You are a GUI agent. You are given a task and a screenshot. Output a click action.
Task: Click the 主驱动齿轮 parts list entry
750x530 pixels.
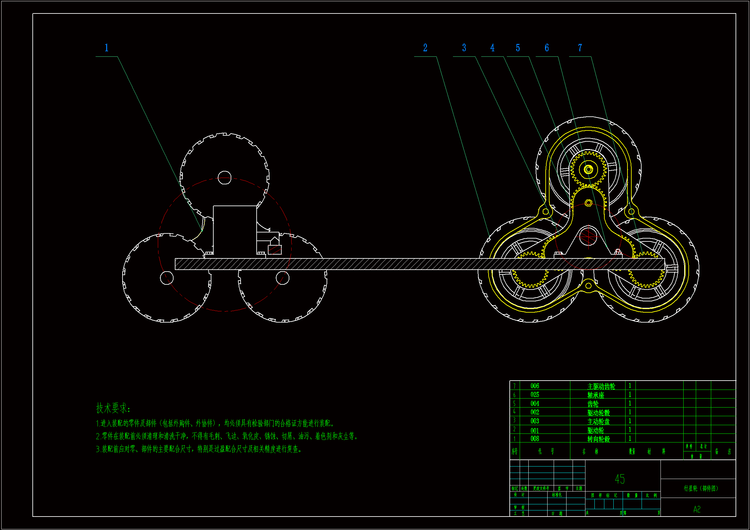601,387
